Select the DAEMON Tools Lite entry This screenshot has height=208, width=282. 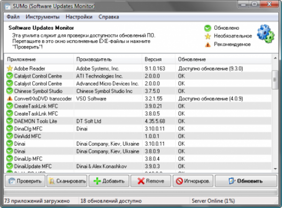(x=35, y=121)
